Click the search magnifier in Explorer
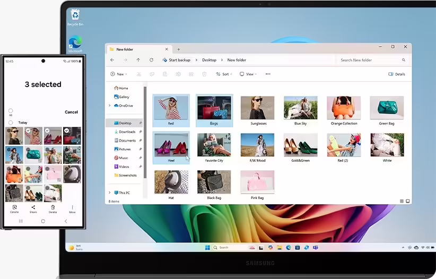This screenshot has height=279, width=436. click(x=404, y=60)
